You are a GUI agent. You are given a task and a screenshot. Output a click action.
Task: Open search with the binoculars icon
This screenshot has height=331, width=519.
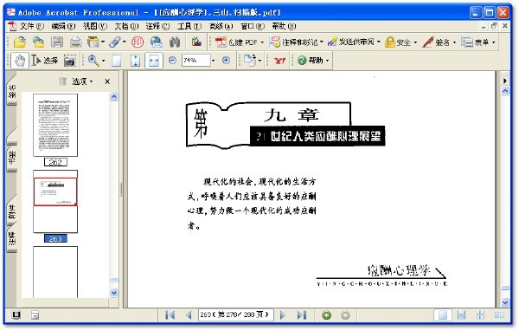(x=175, y=42)
